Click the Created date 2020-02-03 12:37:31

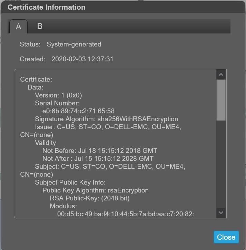(x=82, y=59)
